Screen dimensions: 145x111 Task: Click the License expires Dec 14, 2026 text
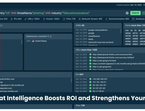[129, 5]
